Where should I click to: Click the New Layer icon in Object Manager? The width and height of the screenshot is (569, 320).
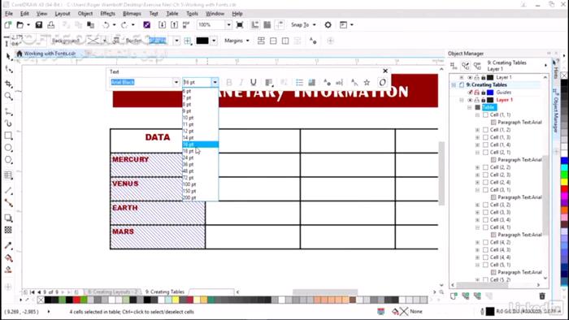click(x=454, y=296)
